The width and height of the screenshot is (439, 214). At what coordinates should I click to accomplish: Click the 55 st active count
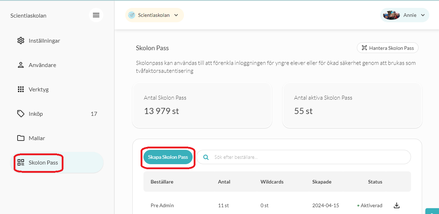(303, 111)
